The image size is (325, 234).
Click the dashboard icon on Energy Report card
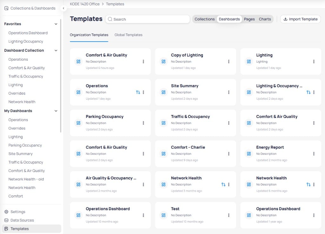pos(249,154)
